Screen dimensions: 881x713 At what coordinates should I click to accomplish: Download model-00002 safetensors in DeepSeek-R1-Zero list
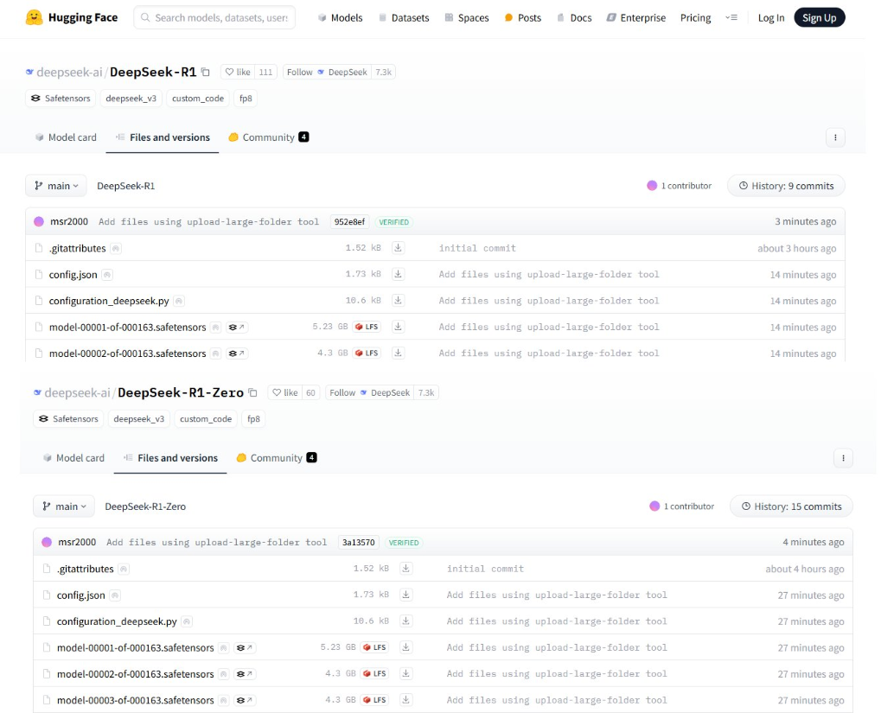pyautogui.click(x=405, y=673)
